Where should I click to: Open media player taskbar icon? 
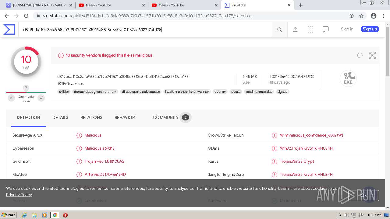45,215
